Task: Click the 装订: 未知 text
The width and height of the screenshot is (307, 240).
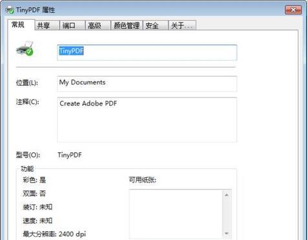Action: click(x=37, y=207)
